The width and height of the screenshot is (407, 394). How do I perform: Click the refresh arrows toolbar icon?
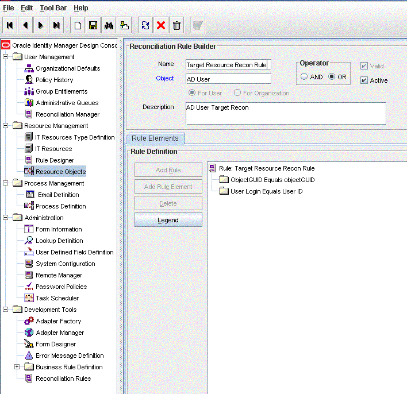[x=145, y=25]
